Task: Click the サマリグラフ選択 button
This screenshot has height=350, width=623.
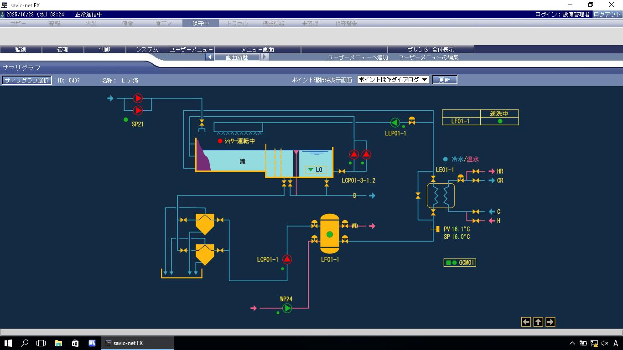Action: pyautogui.click(x=27, y=80)
